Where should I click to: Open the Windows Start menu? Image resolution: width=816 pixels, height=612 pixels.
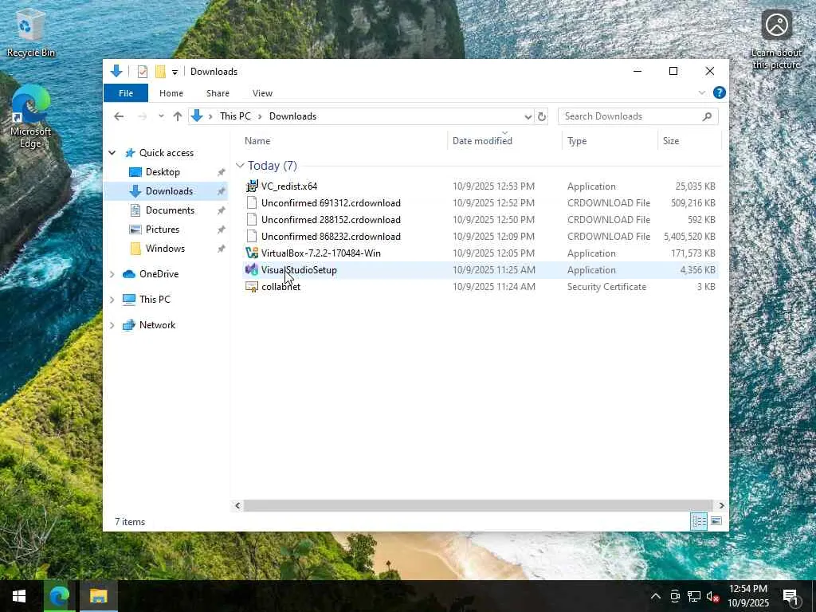[x=19, y=596]
